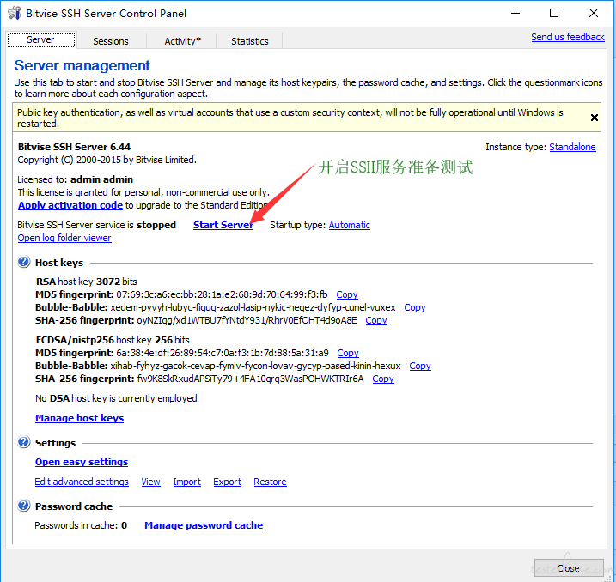
Task: Copy the RSA MD5 fingerprint
Action: [347, 294]
